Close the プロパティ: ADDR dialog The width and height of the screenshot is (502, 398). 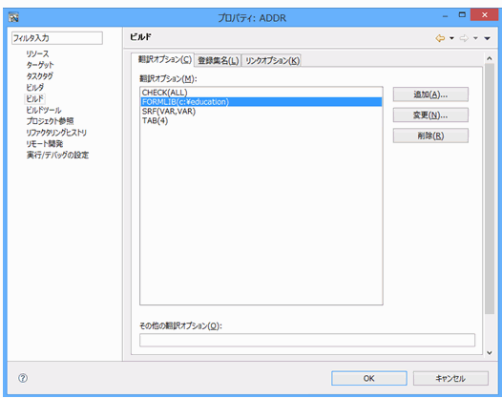(x=485, y=14)
